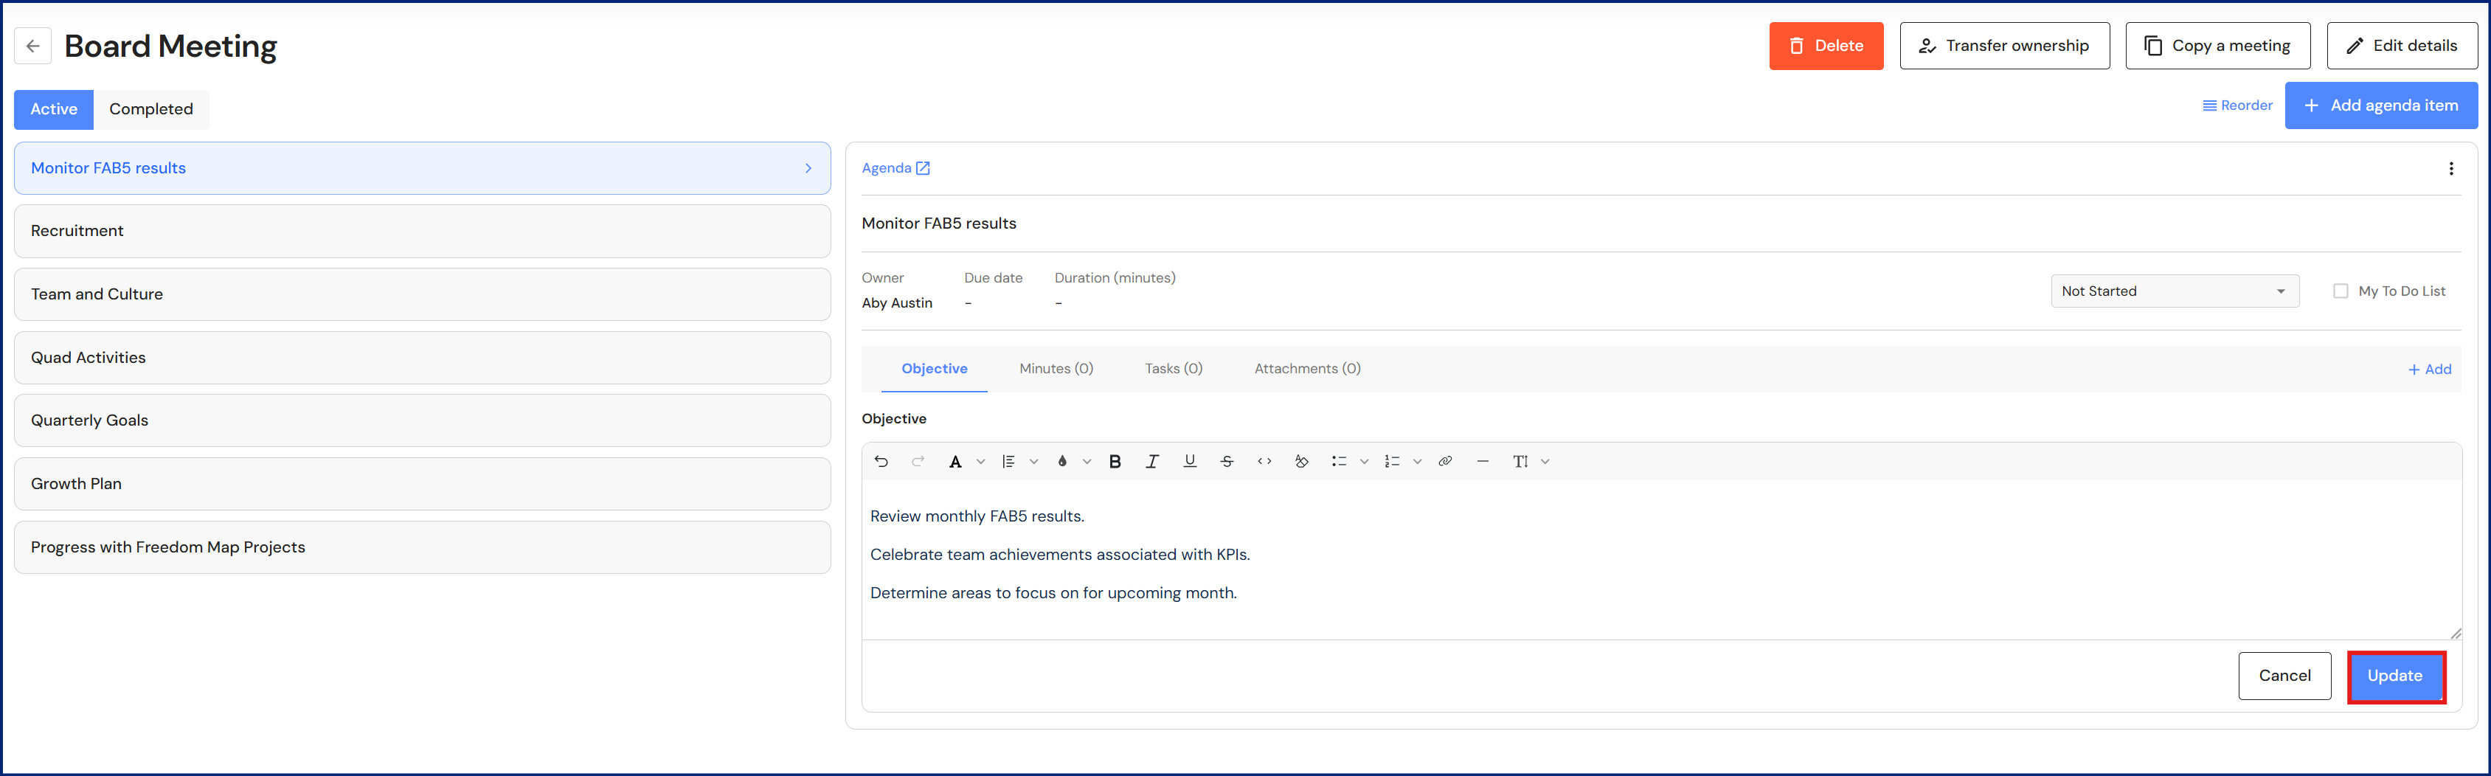Toggle italic formatting

1151,462
